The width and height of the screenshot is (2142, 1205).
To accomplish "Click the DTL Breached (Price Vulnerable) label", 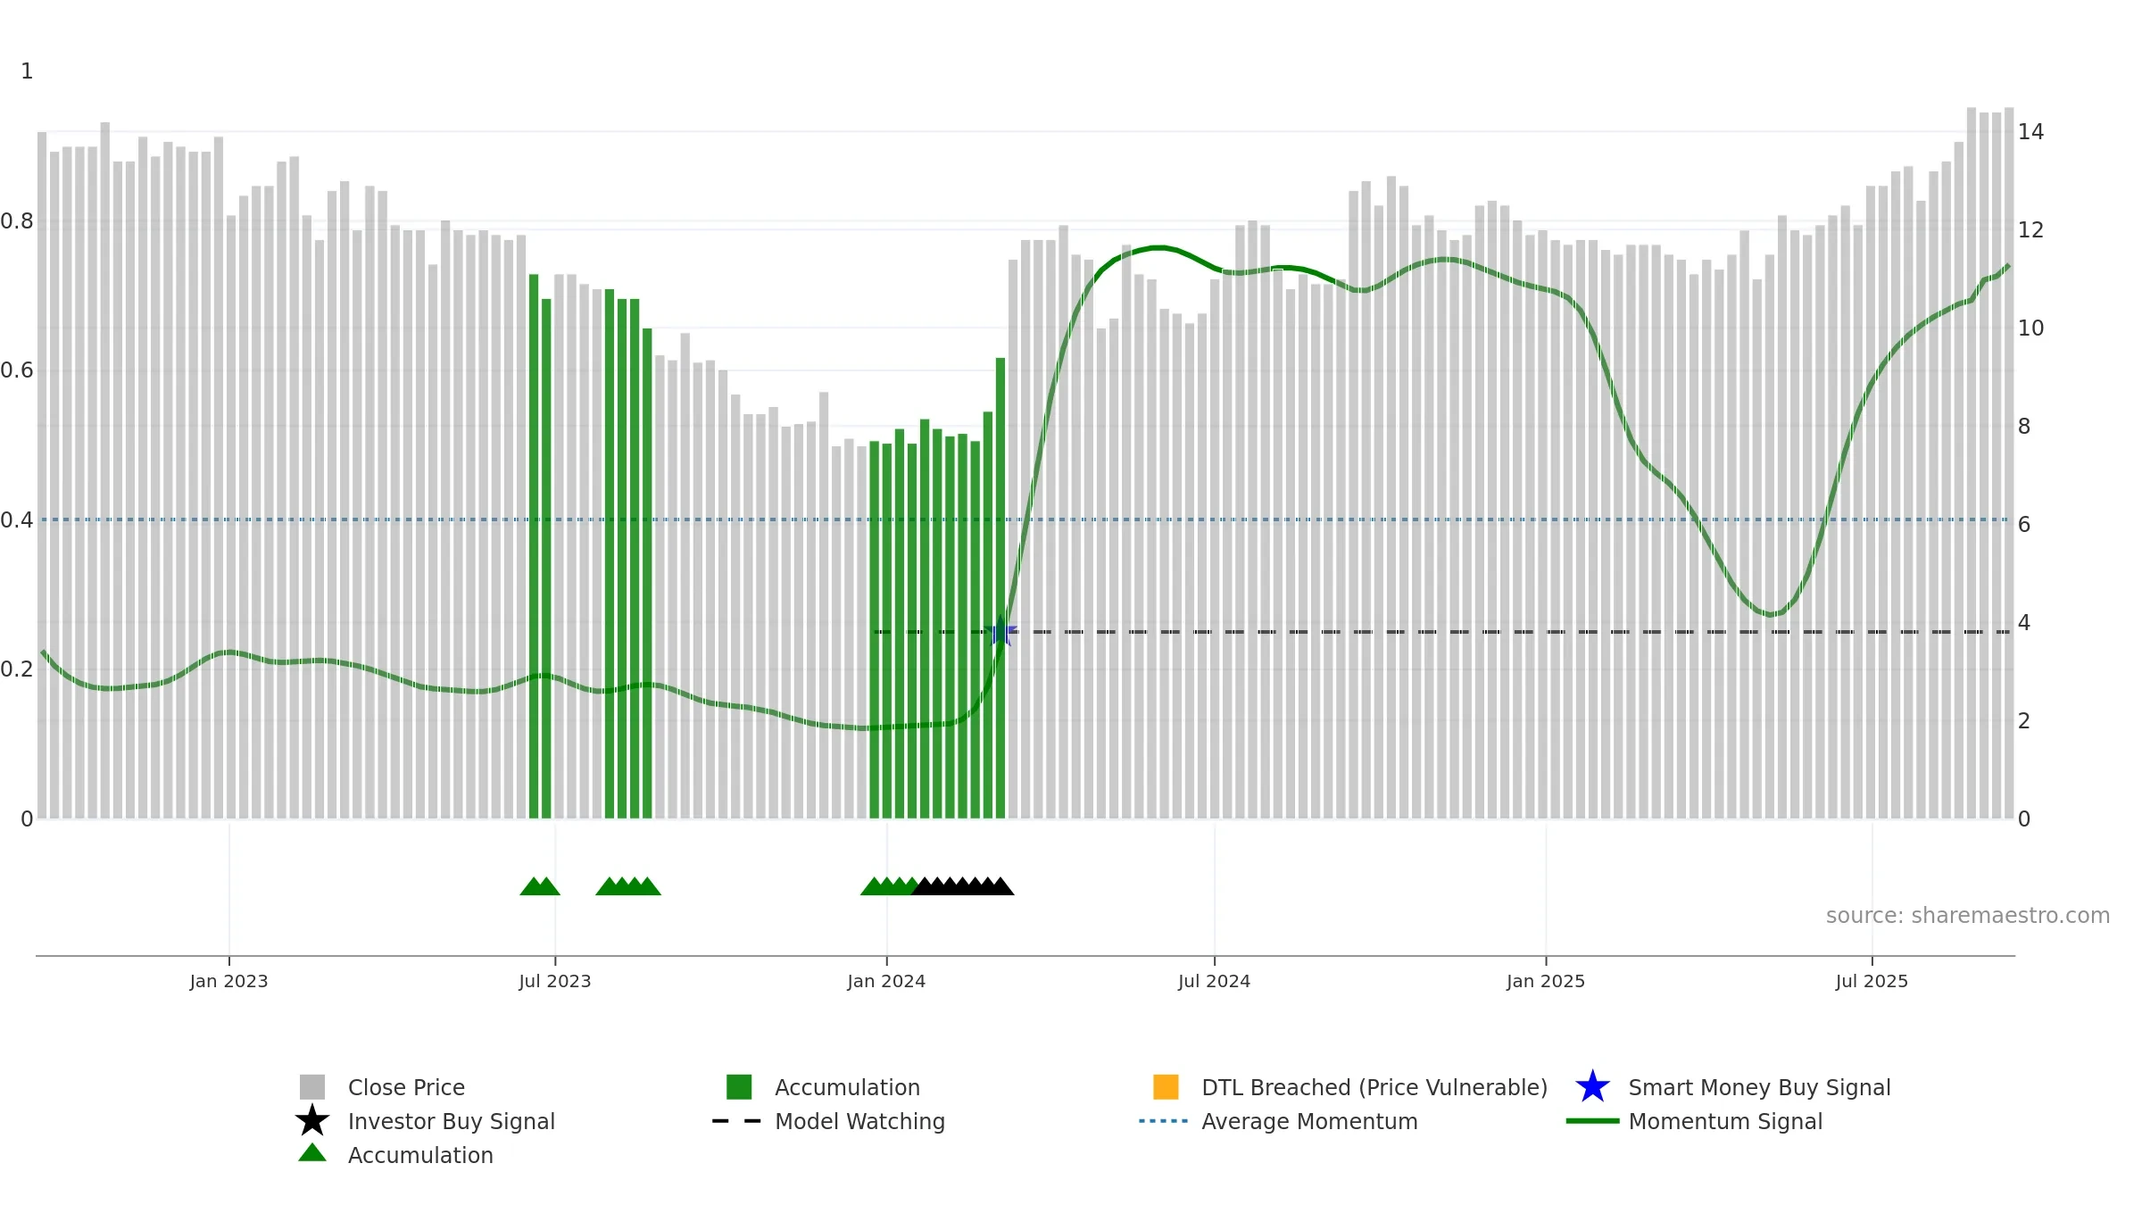I will pos(1374,1087).
